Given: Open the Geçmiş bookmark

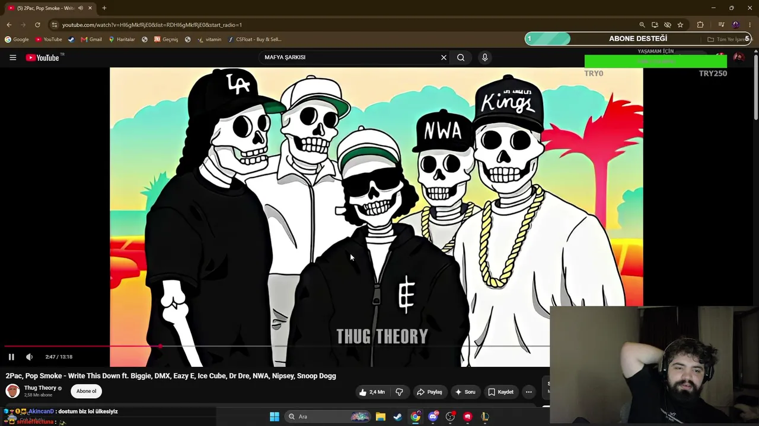Looking at the screenshot, I should 166,40.
